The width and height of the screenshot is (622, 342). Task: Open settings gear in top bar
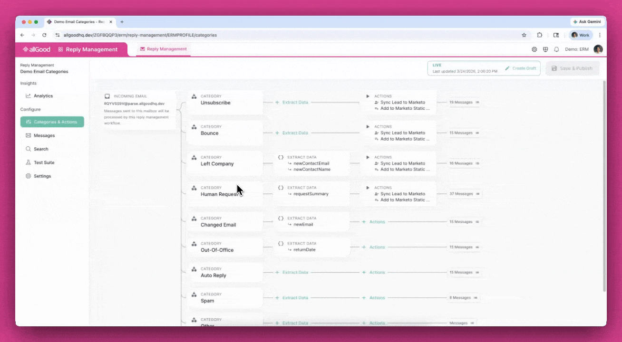click(535, 49)
